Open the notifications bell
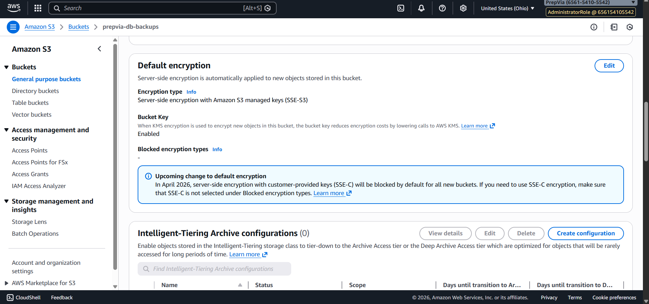The image size is (649, 304). coord(421,8)
